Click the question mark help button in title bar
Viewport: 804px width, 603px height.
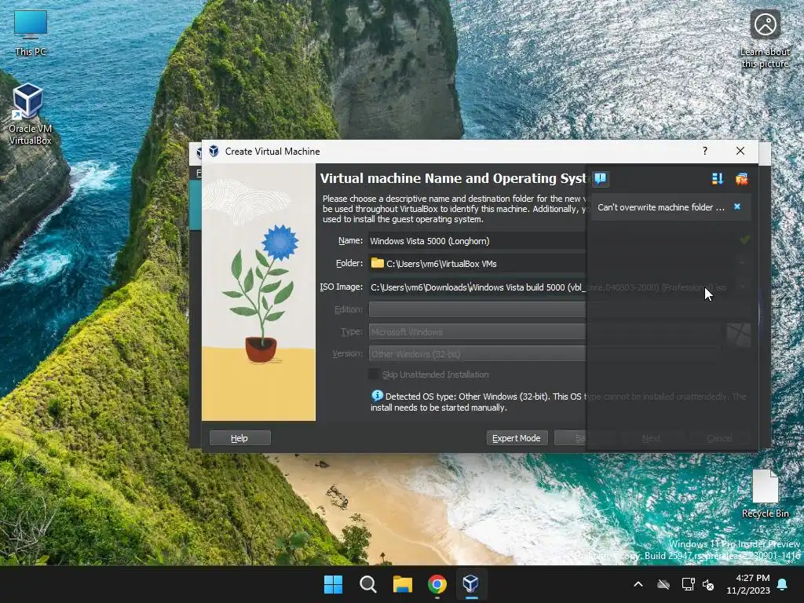(705, 151)
